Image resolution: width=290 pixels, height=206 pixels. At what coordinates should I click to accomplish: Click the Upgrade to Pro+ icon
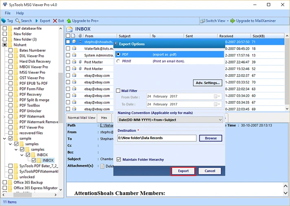click(x=69, y=21)
